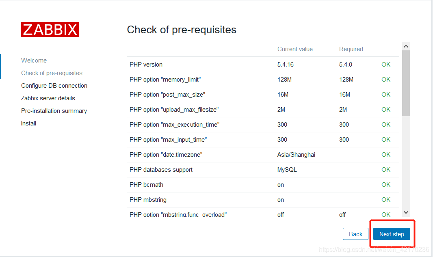Viewport: 433px width, 257px height.
Task: Click the OK status for PHP version
Action: (385, 65)
